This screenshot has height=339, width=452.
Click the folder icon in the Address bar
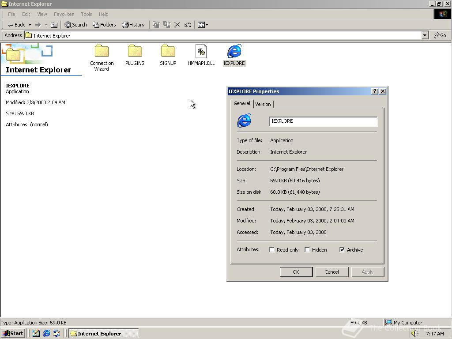pyautogui.click(x=28, y=35)
